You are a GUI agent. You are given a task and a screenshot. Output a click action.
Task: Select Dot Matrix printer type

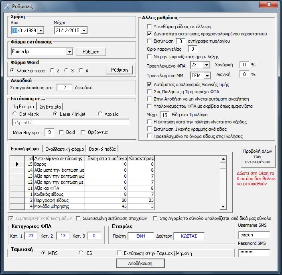pos(14,114)
